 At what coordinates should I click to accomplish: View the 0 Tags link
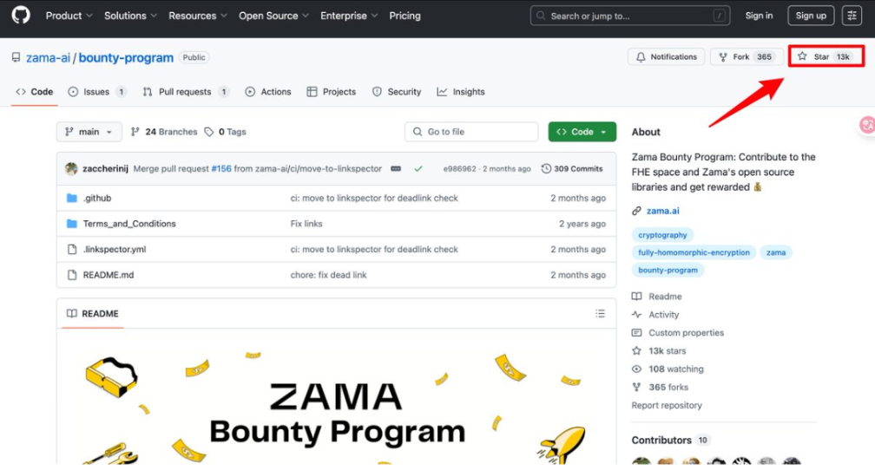(226, 132)
